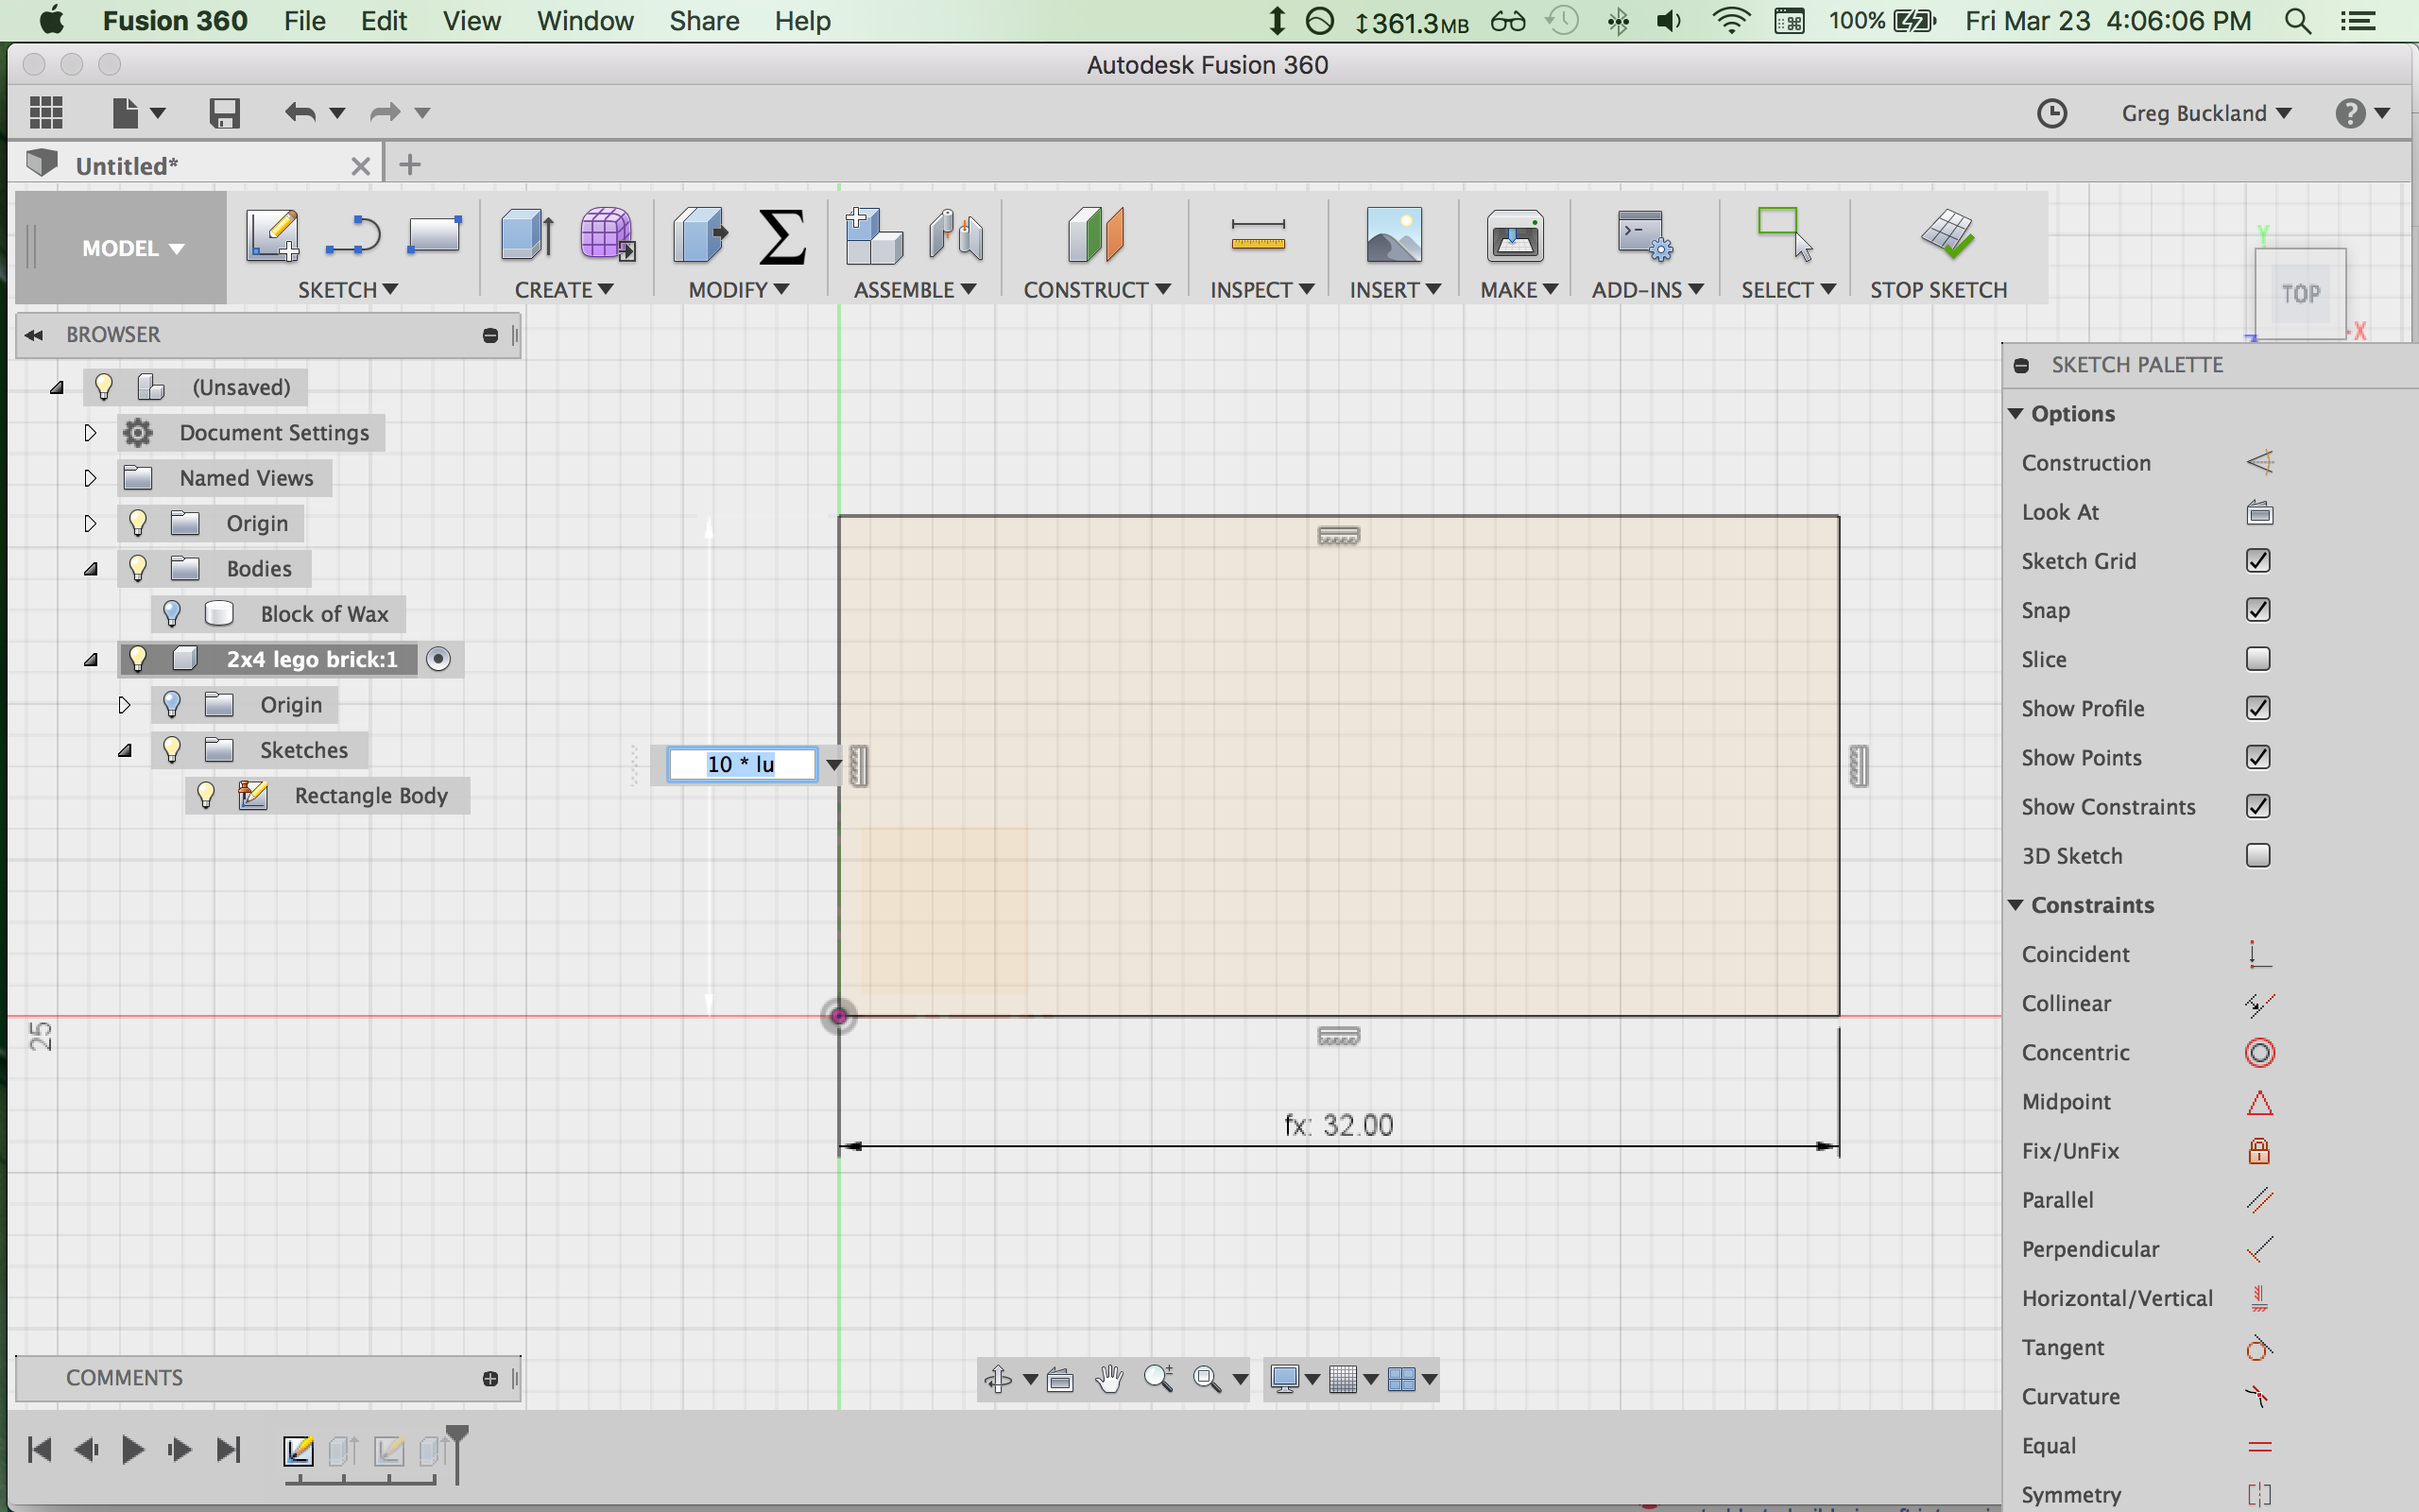Open the Greg Buckland account menu
This screenshot has height=1512, width=2419.
pyautogui.click(x=2206, y=113)
